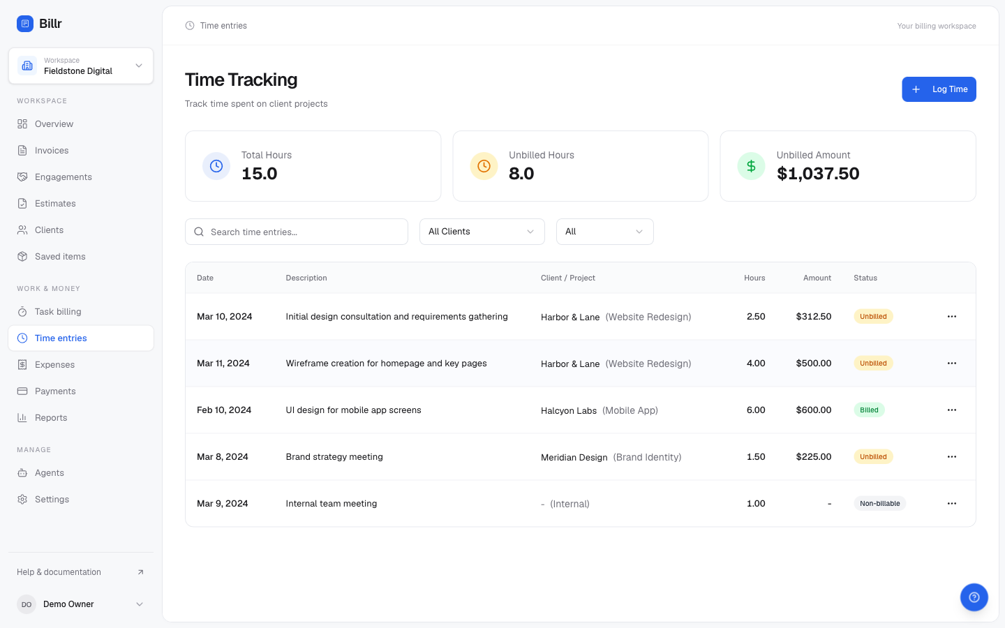The width and height of the screenshot is (1005, 628).
Task: Click the Log Time button
Action: (939, 89)
